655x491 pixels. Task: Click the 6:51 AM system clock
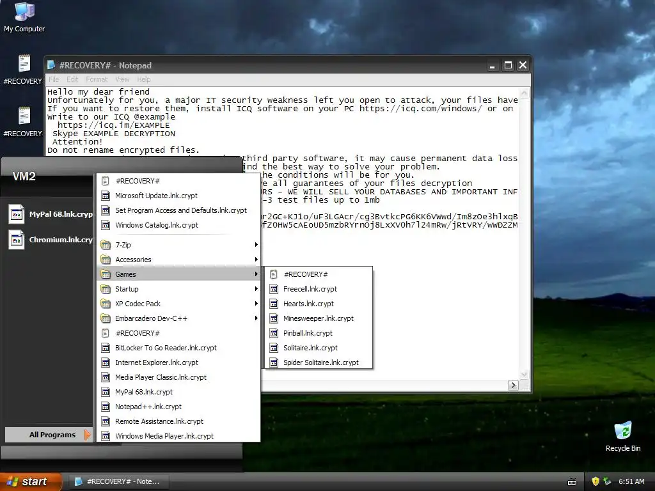[x=631, y=481]
